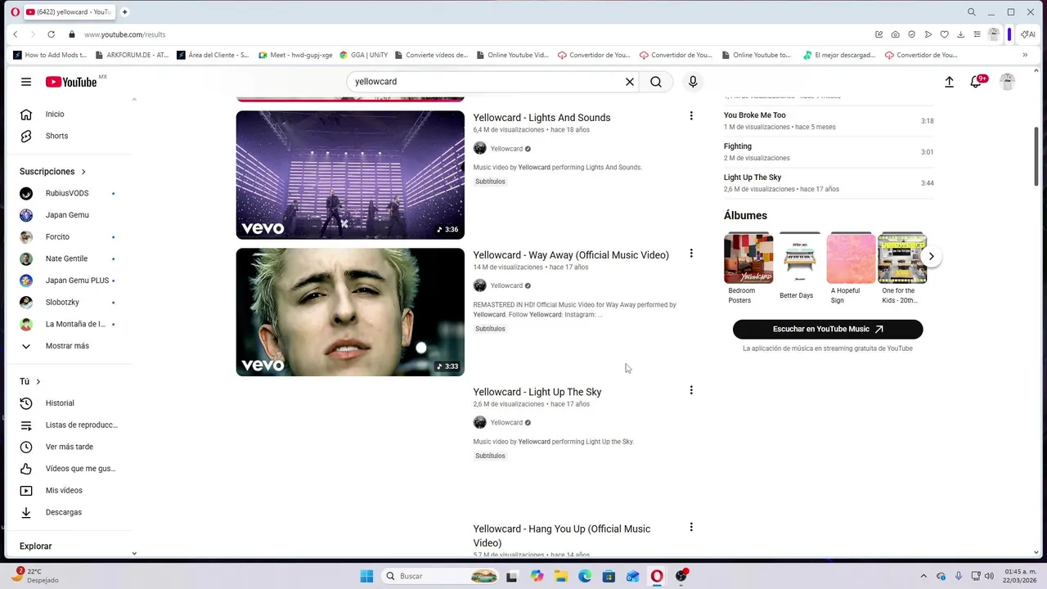Viewport: 1047px width, 589px height.
Task: Open options for Light Up The Sky video
Action: 691,390
